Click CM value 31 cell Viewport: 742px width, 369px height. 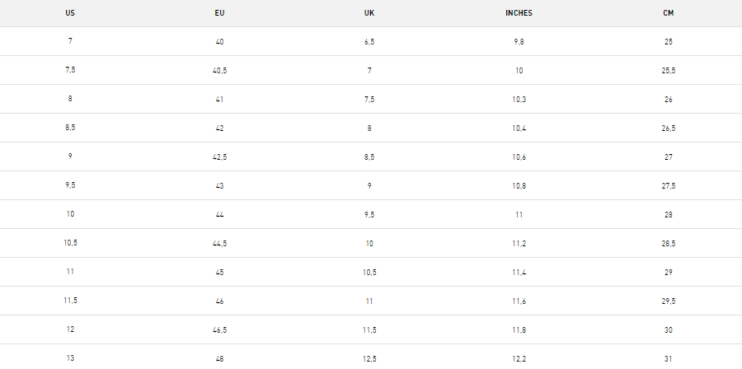point(668,358)
